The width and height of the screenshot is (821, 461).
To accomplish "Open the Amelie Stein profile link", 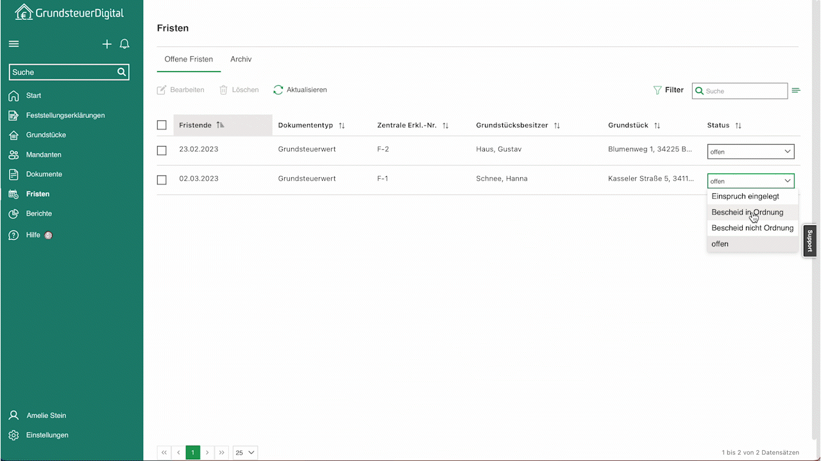I will (46, 416).
